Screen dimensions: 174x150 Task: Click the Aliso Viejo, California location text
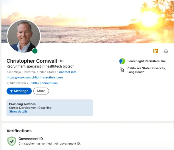click(31, 72)
